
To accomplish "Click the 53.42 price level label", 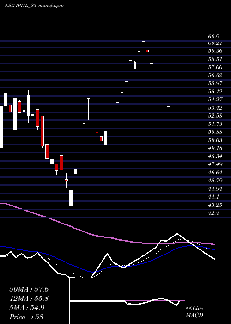I will pyautogui.click(x=215, y=108).
